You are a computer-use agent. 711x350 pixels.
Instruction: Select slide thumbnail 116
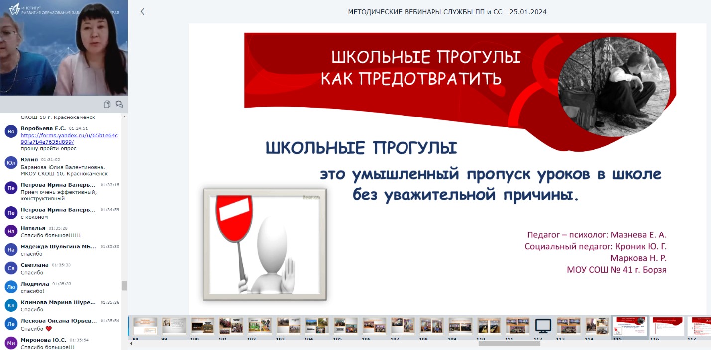667,326
